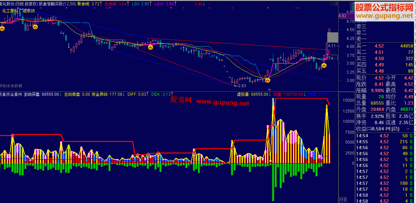Viewport: 416px width, 203px height.
Task: Click the 内盘 48071 field
Action: 399,109
